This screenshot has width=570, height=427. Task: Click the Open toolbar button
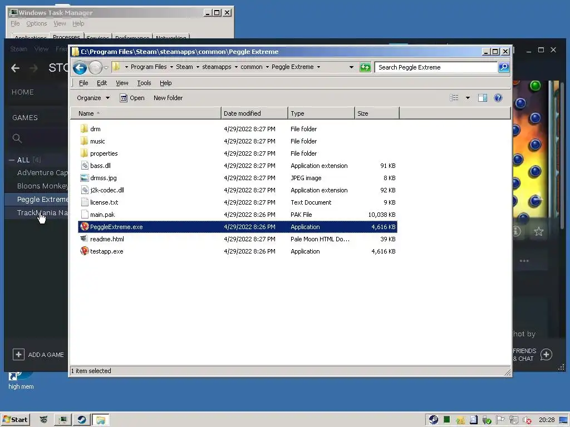(132, 98)
